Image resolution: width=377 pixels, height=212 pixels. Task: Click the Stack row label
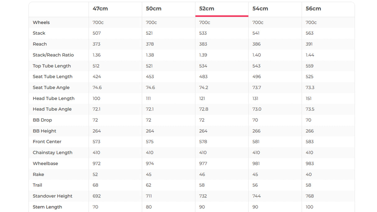click(x=39, y=33)
